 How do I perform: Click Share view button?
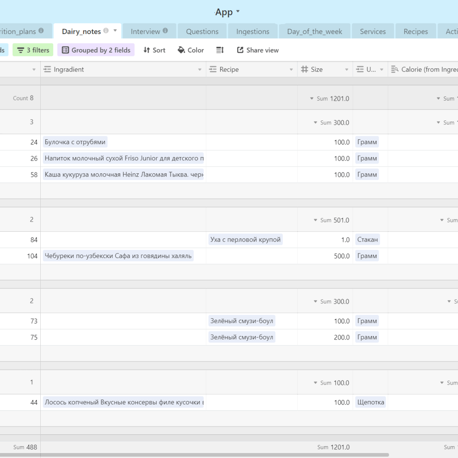coord(258,50)
